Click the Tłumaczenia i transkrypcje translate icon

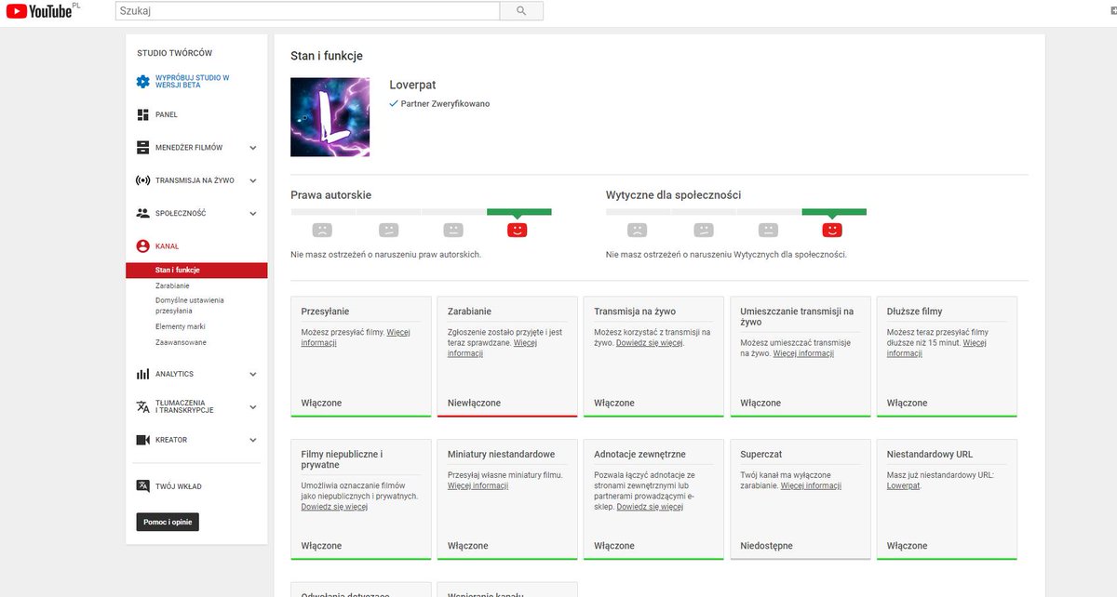click(x=142, y=406)
